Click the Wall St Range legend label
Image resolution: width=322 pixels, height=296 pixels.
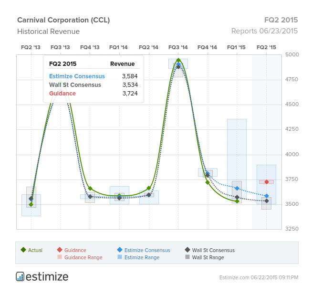[208, 257]
